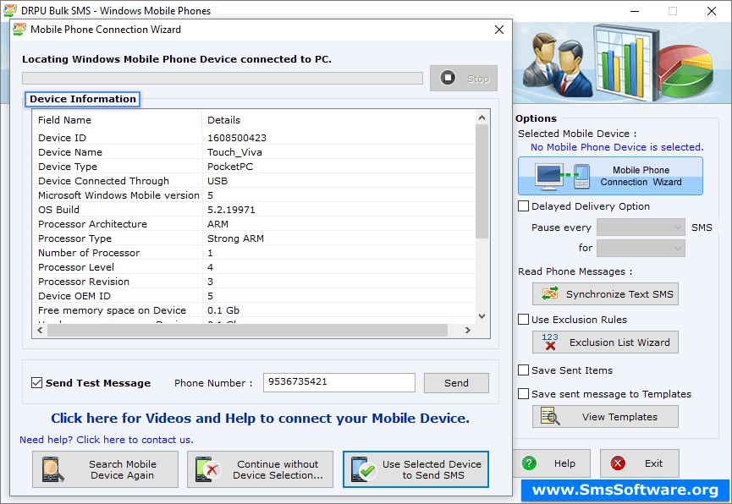Viewport: 732px width, 504px height.
Task: Click 'No Mobile Phone Device is selected' text
Action: pyautogui.click(x=617, y=147)
